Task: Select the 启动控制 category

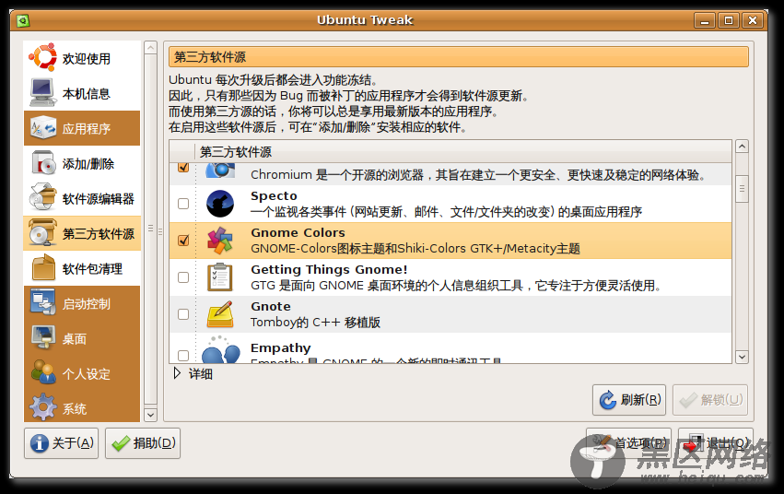Action: pyautogui.click(x=82, y=303)
